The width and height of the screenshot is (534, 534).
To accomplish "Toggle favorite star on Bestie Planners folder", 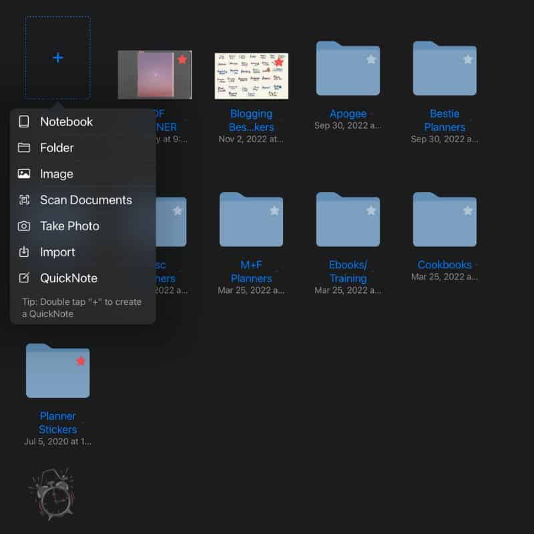I will (x=468, y=59).
